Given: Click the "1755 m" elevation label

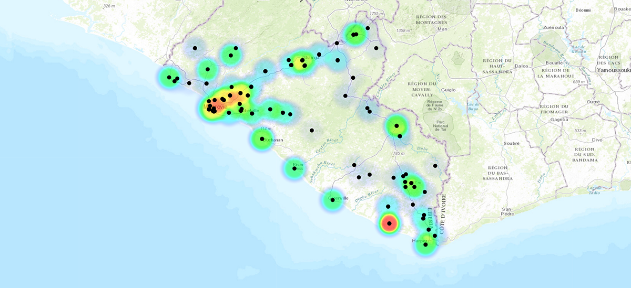Looking at the screenshot, I should coord(377,13).
